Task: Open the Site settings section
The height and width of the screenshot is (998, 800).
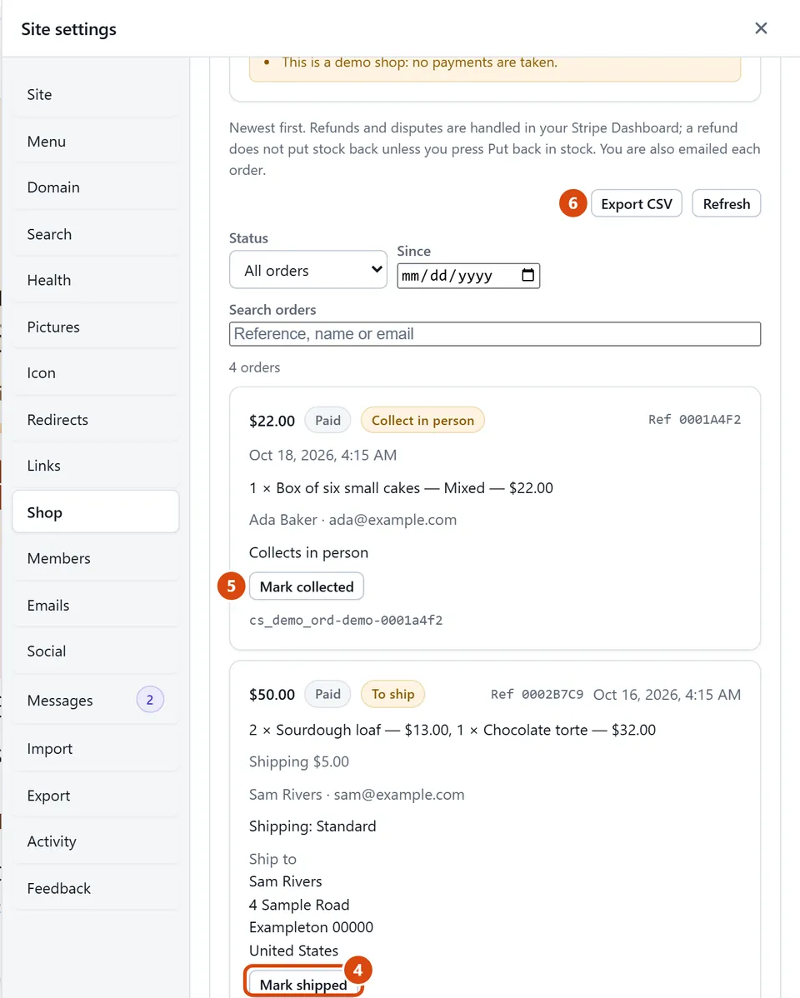Action: coord(96,94)
